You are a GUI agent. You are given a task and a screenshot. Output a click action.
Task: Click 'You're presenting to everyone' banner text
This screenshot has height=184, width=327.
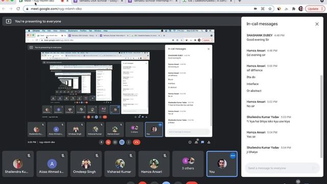[x=38, y=21]
